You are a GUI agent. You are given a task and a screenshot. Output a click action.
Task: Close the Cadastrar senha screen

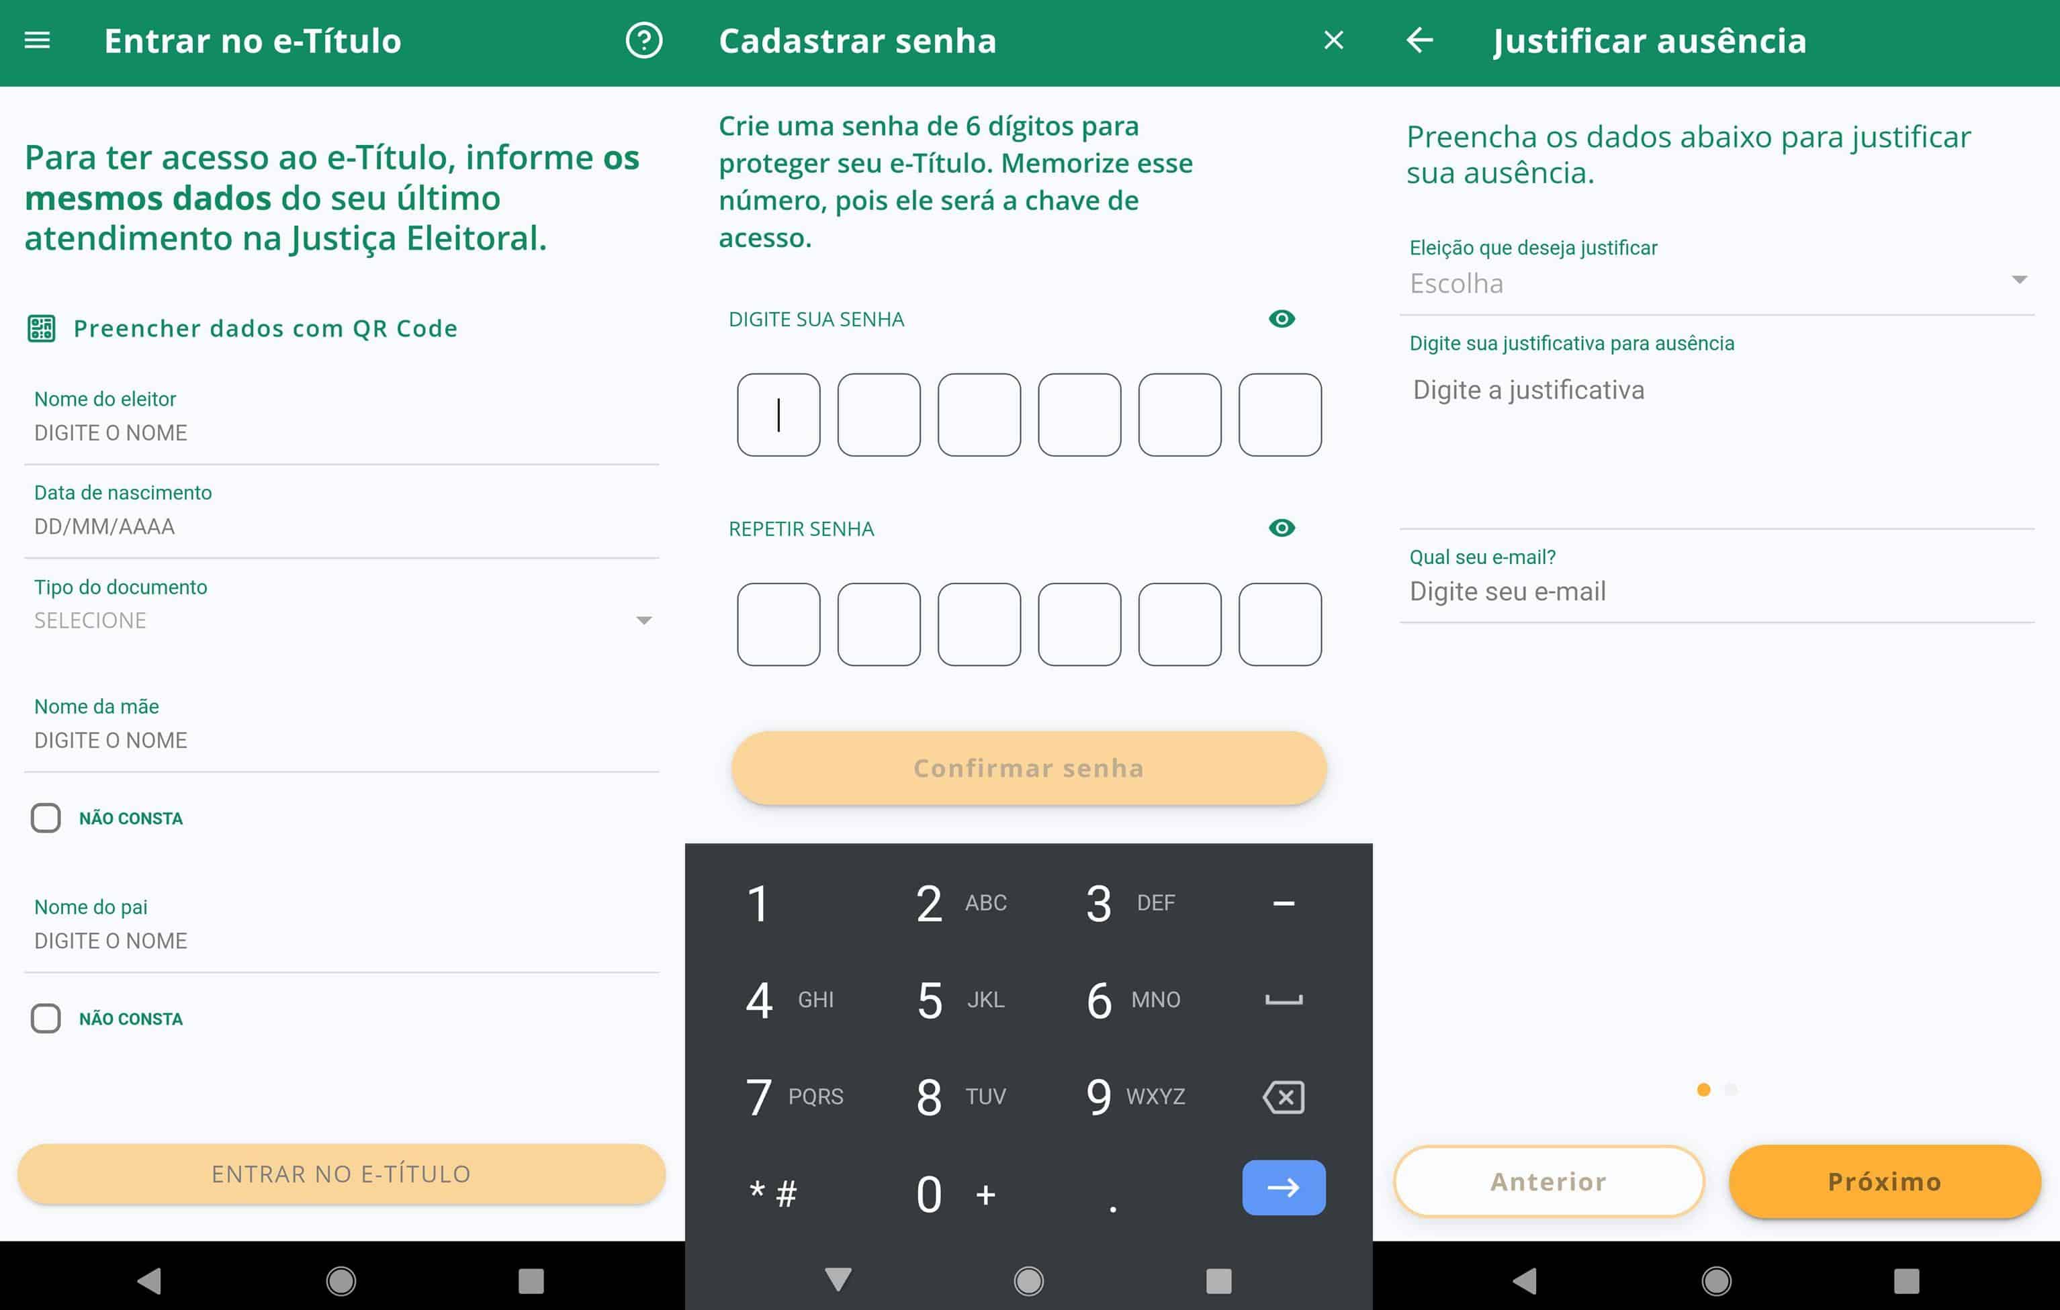pyautogui.click(x=1333, y=40)
